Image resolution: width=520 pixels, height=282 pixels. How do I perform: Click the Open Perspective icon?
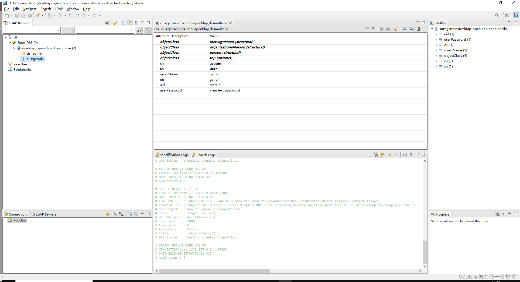coord(507,15)
